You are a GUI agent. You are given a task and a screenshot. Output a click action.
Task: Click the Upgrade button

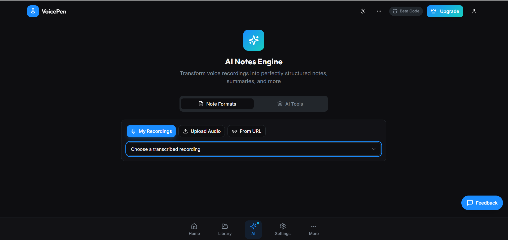click(x=445, y=11)
